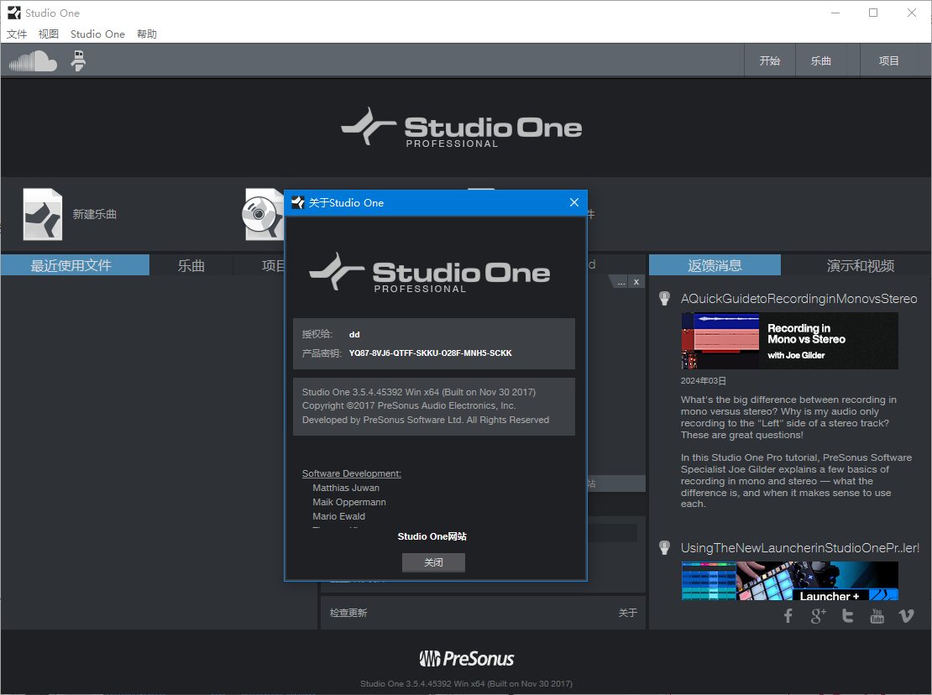Click the new project disc icon
This screenshot has width=932, height=695.
pos(263,214)
